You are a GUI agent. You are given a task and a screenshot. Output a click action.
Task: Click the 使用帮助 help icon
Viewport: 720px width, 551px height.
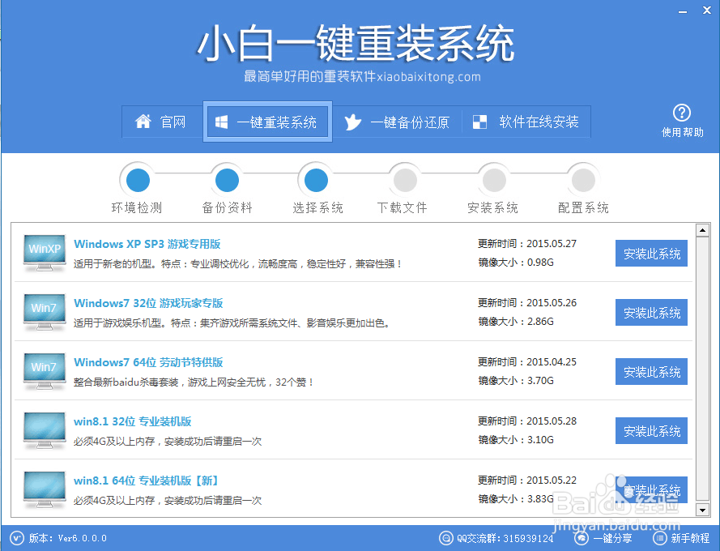[x=683, y=113]
